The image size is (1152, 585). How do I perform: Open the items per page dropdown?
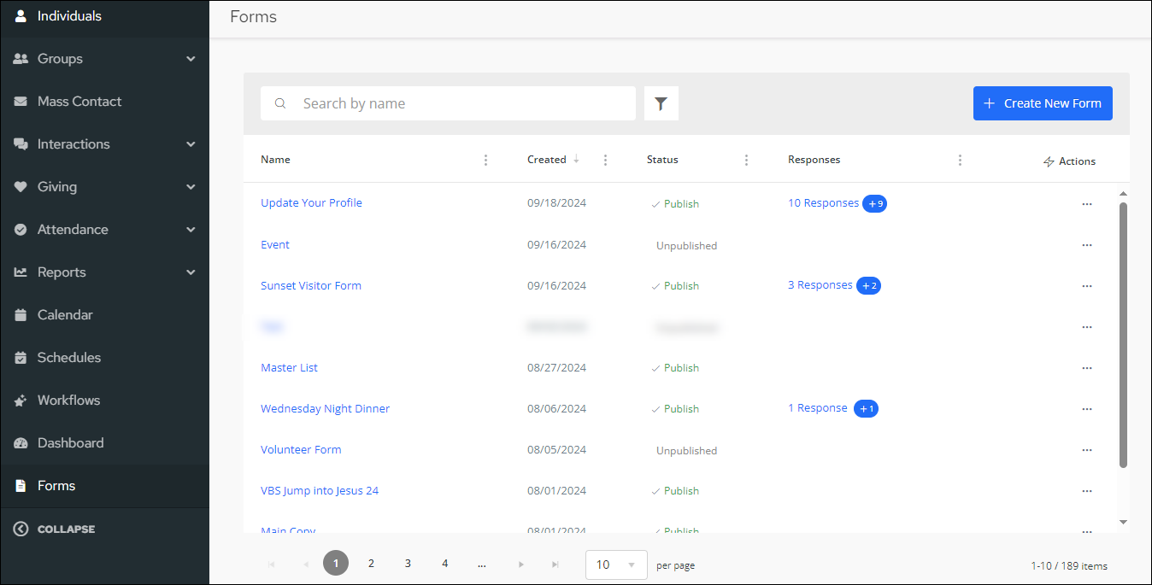coord(616,565)
